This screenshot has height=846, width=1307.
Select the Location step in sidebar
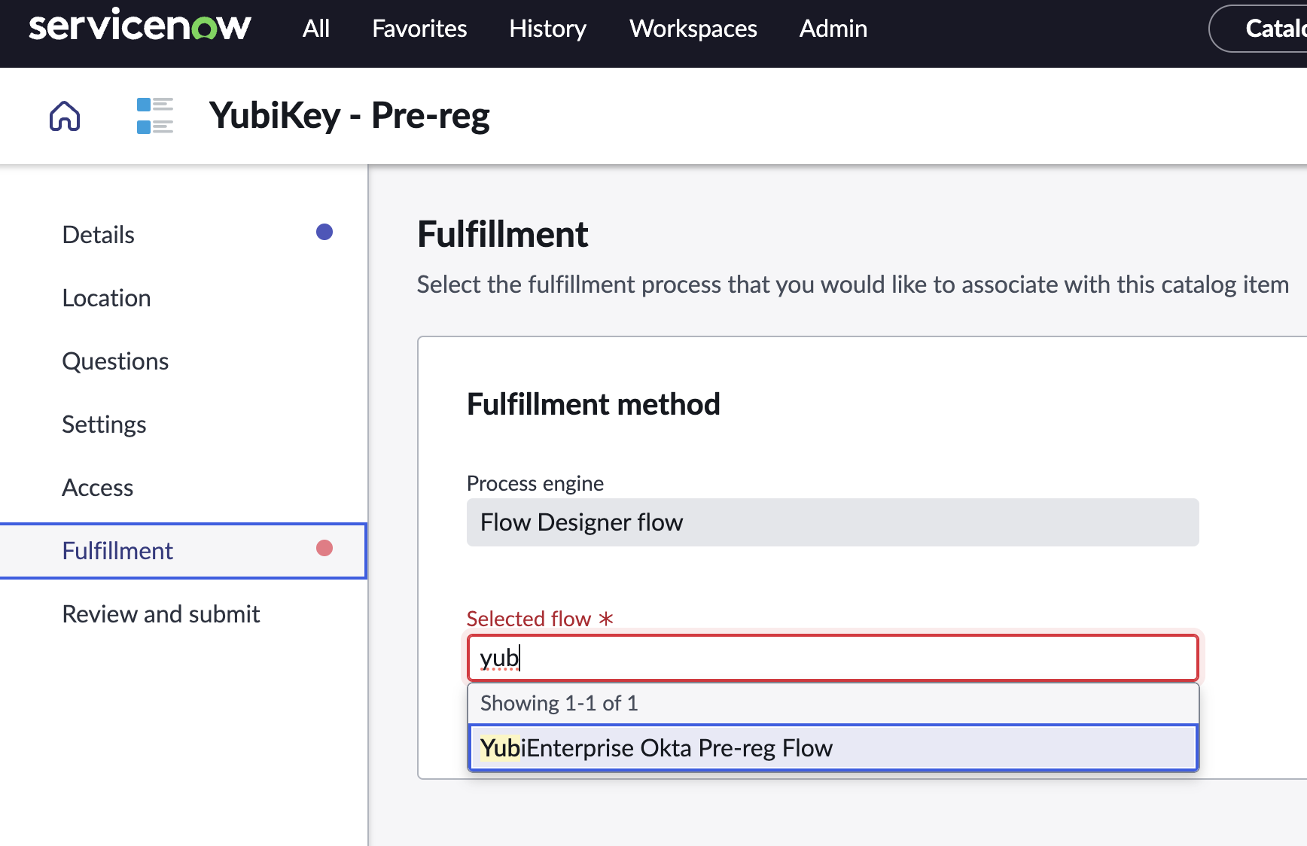183,298
